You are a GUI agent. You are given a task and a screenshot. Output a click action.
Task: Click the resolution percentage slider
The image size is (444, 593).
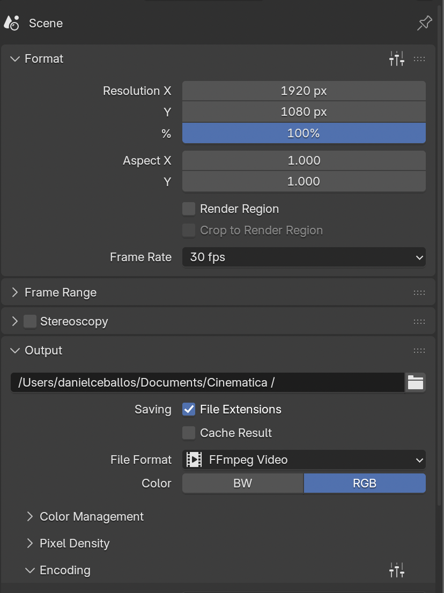304,134
